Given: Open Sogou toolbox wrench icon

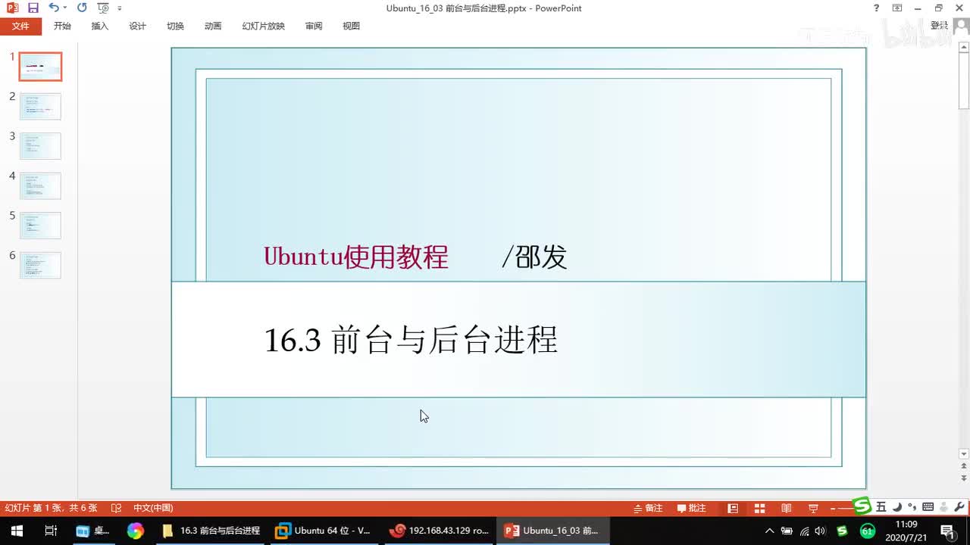Looking at the screenshot, I should coord(959,507).
